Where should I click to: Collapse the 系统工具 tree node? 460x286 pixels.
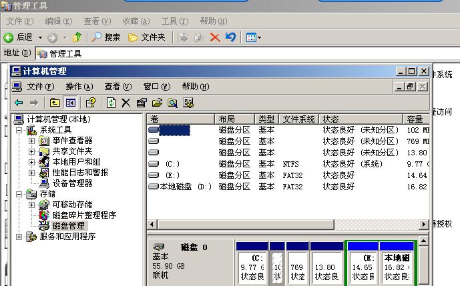click(19, 130)
